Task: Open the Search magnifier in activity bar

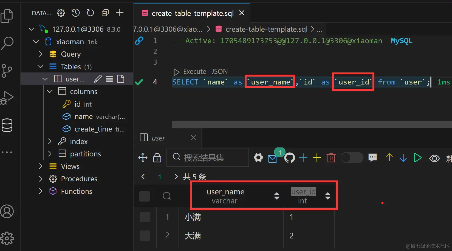Action: pos(7,43)
